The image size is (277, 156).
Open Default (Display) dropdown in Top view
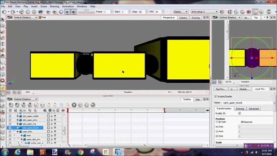pos(230,17)
